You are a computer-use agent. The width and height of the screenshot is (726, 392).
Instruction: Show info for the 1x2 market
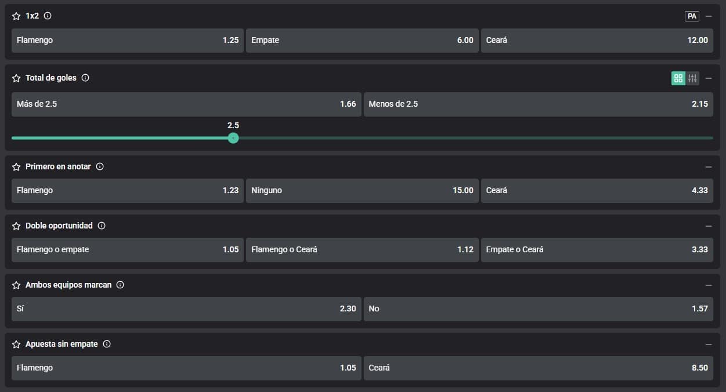tap(48, 16)
